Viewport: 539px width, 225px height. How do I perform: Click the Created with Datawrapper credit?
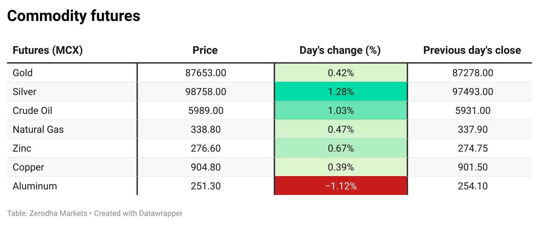[x=138, y=213]
